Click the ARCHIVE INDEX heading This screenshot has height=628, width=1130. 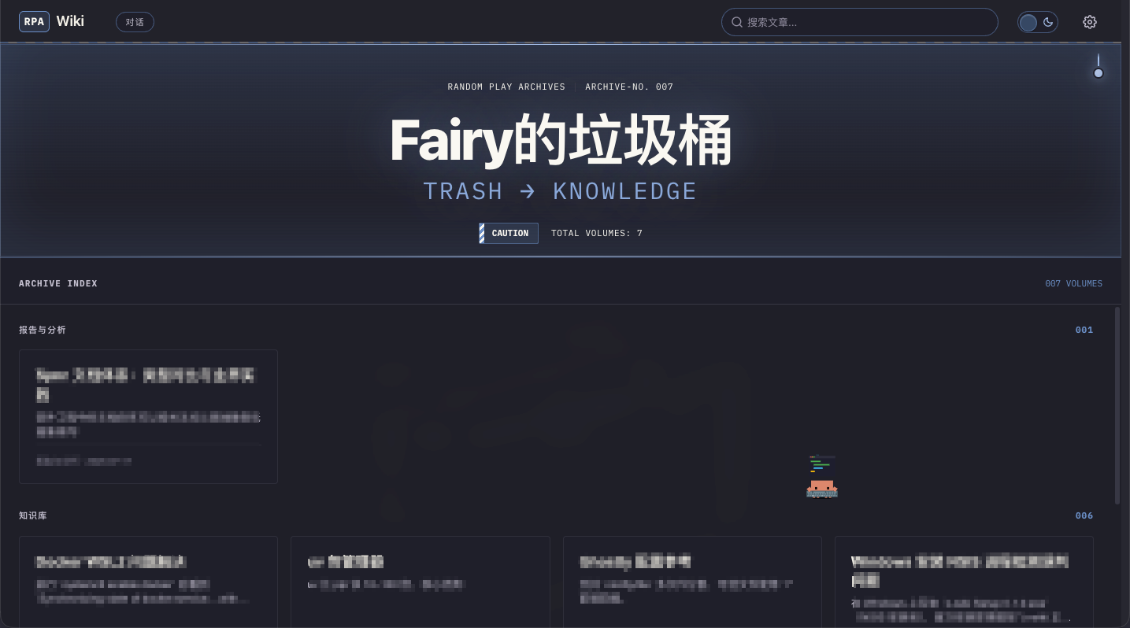(58, 283)
